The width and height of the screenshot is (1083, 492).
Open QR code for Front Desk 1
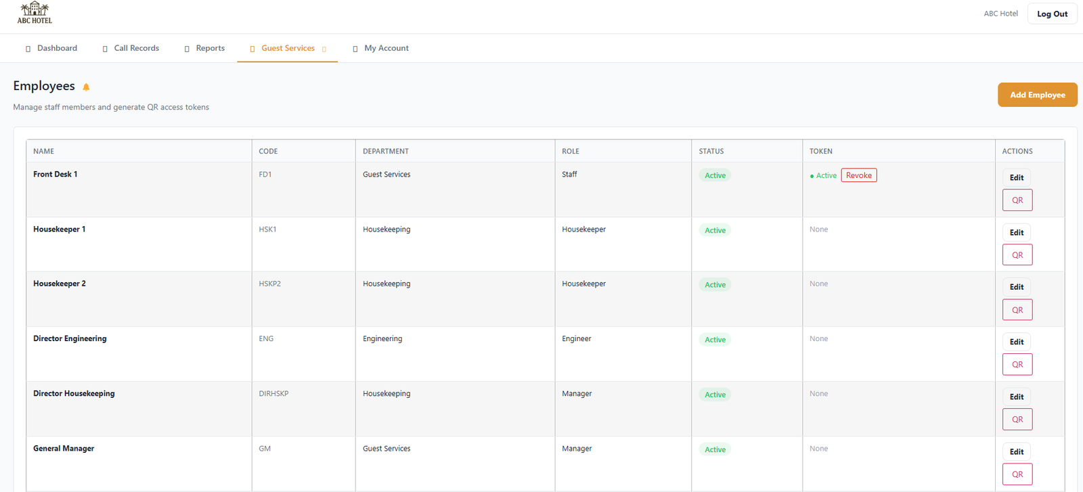1017,200
